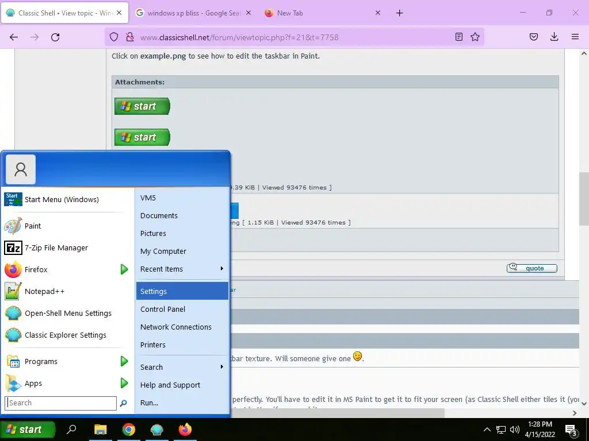589x441 pixels.
Task: Expand Recent Items submenu
Action: pyautogui.click(x=182, y=269)
